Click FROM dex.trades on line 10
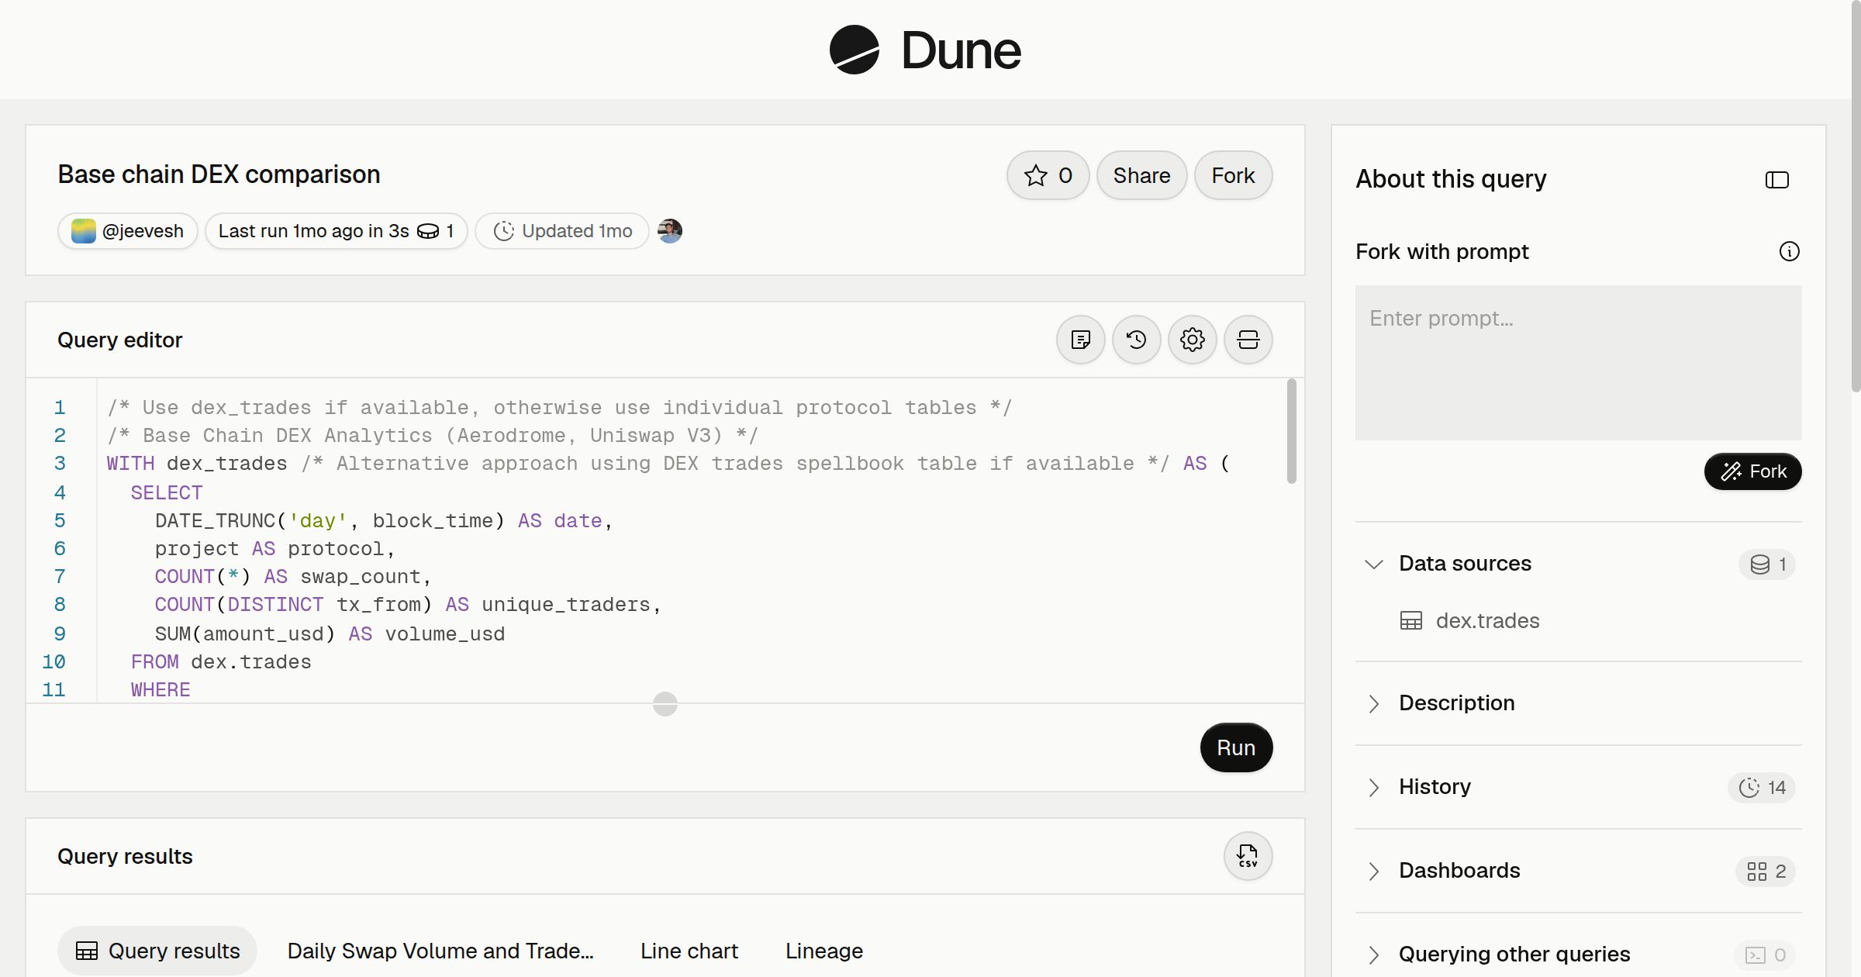This screenshot has height=977, width=1861. pyautogui.click(x=221, y=662)
